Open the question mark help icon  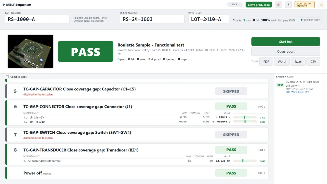click(288, 5)
